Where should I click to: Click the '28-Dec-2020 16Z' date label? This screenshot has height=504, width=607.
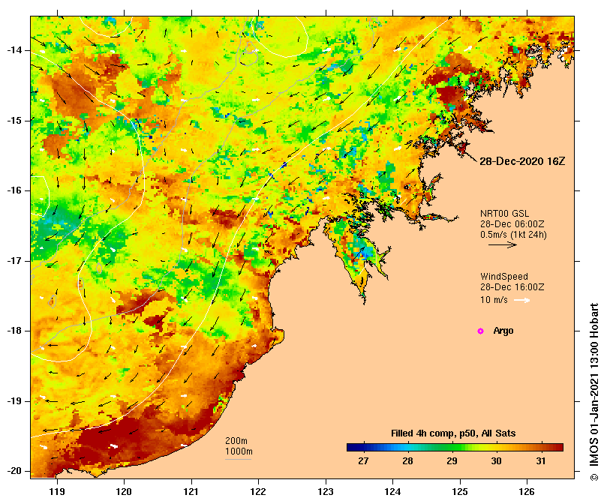click(x=522, y=161)
